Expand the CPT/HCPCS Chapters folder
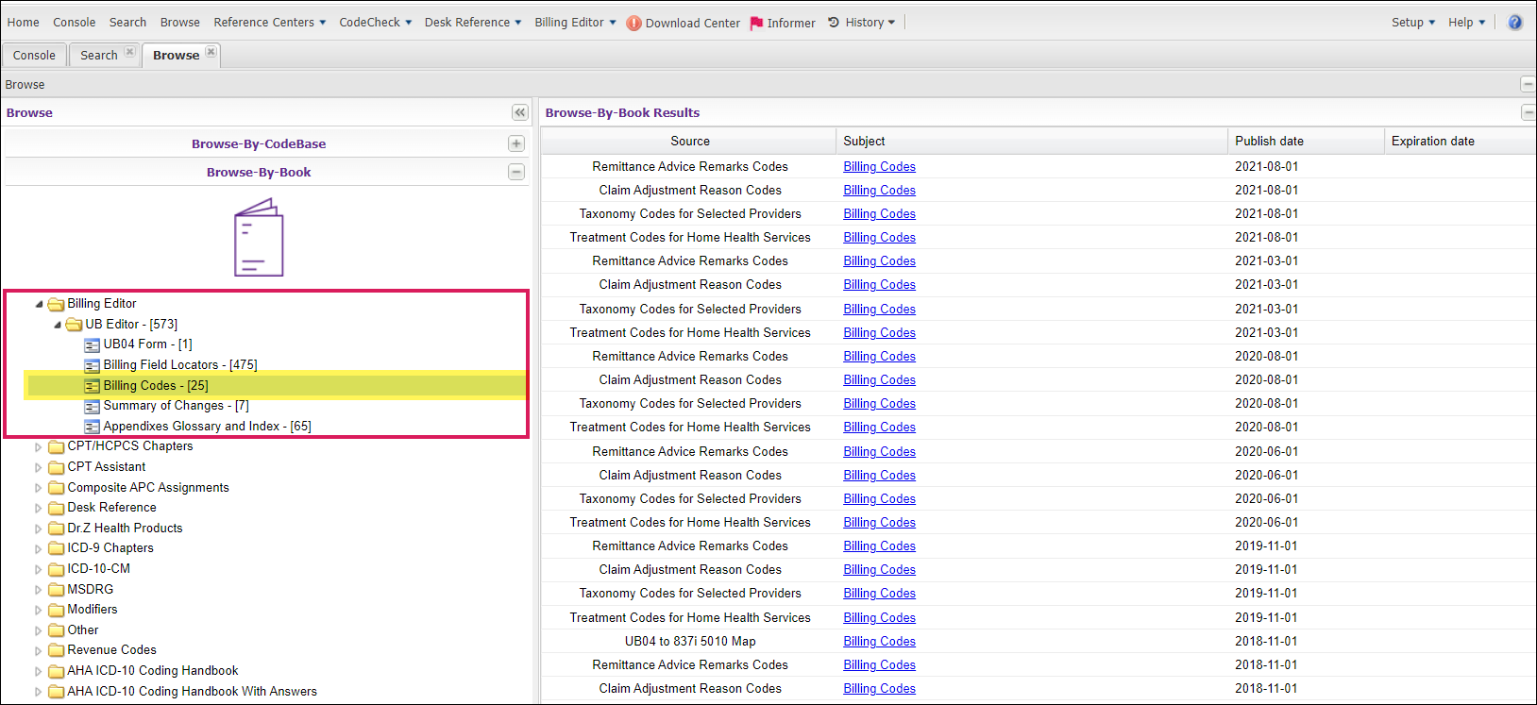Image resolution: width=1537 pixels, height=705 pixels. (39, 447)
